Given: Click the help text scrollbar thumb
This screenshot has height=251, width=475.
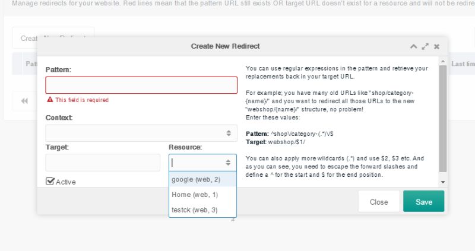Looking at the screenshot, I should [442, 119].
